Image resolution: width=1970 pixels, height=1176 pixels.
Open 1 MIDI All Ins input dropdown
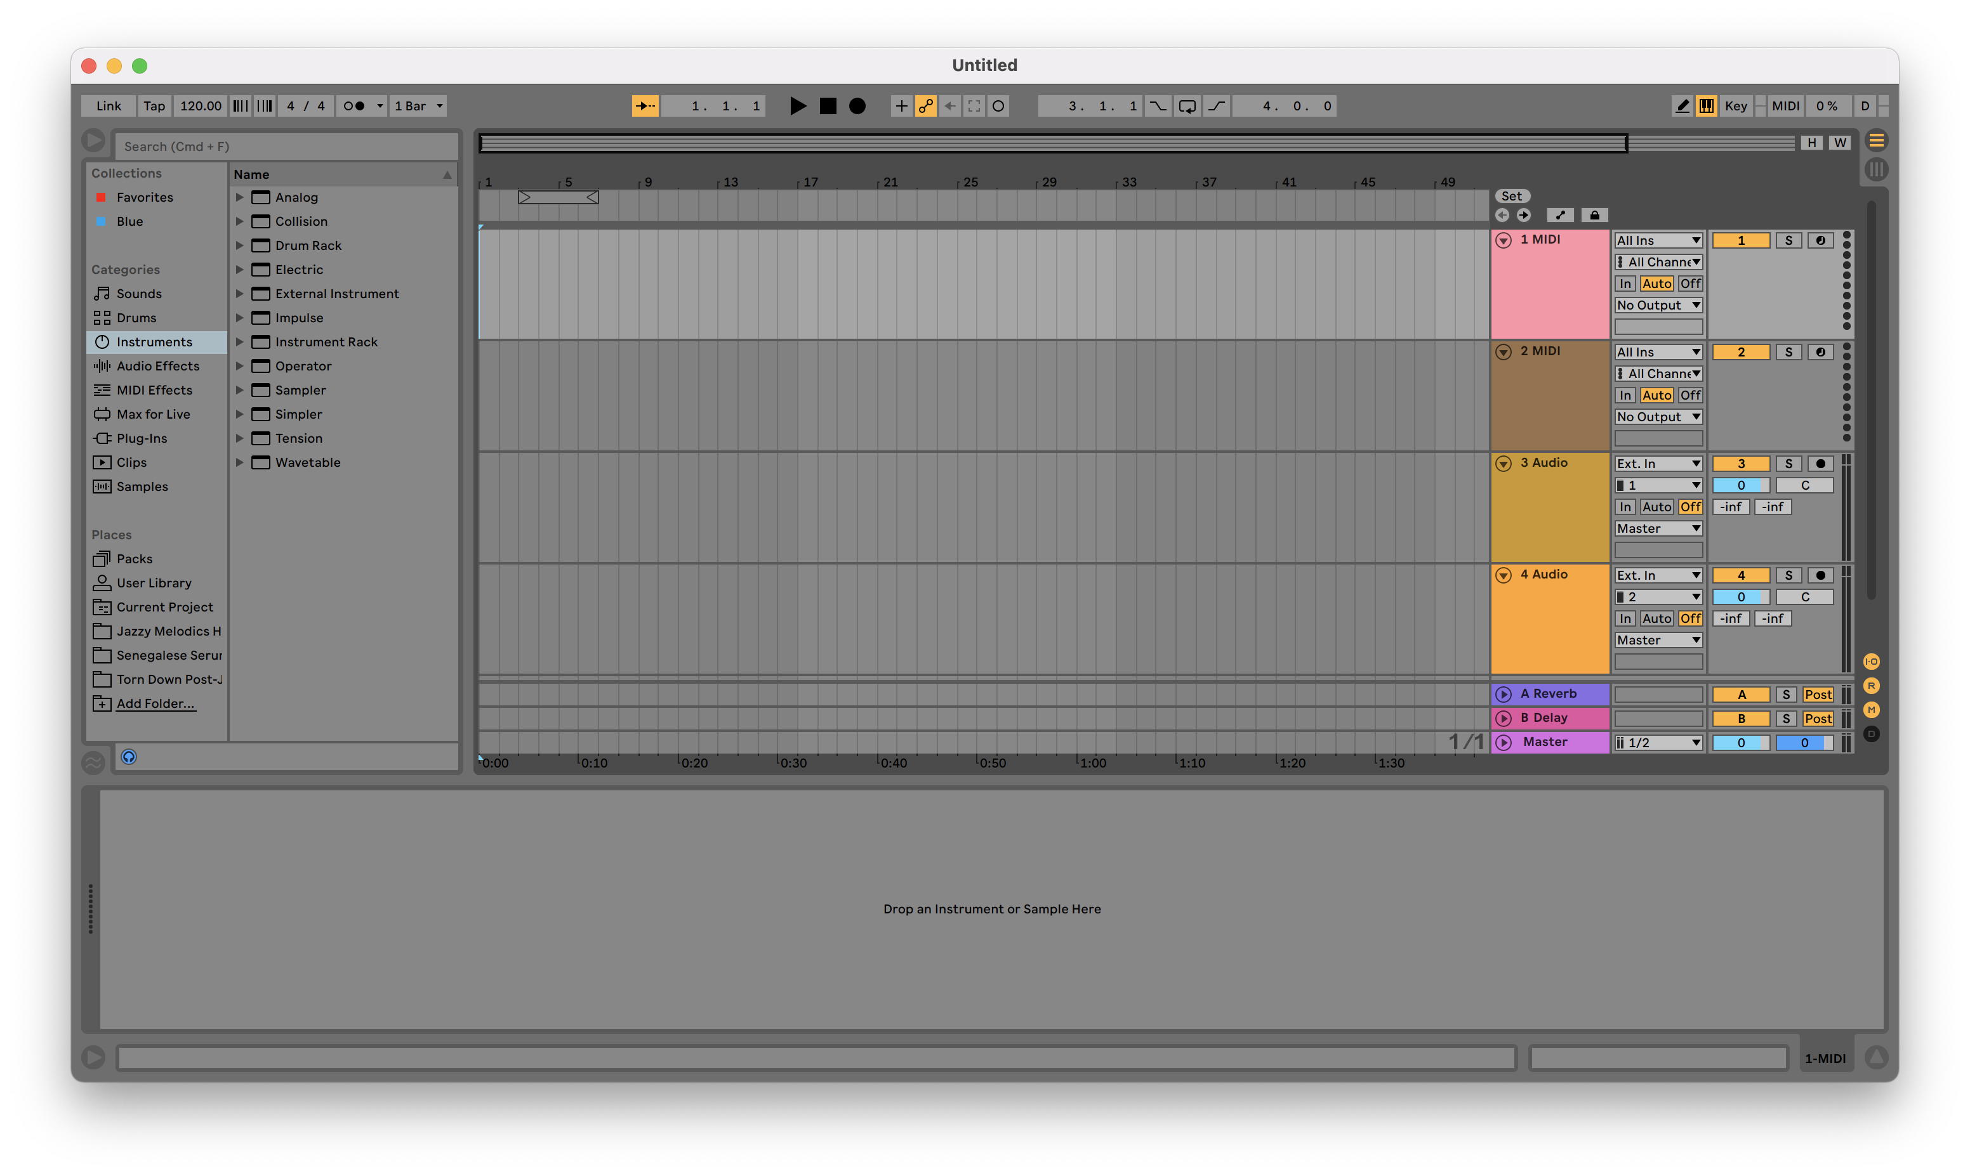1658,240
